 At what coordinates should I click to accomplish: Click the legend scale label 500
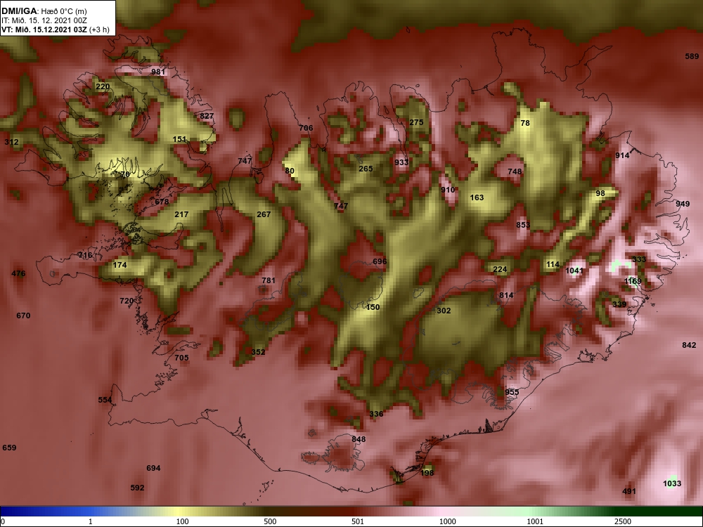(x=271, y=521)
